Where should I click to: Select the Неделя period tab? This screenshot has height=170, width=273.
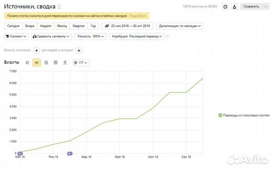click(46, 26)
